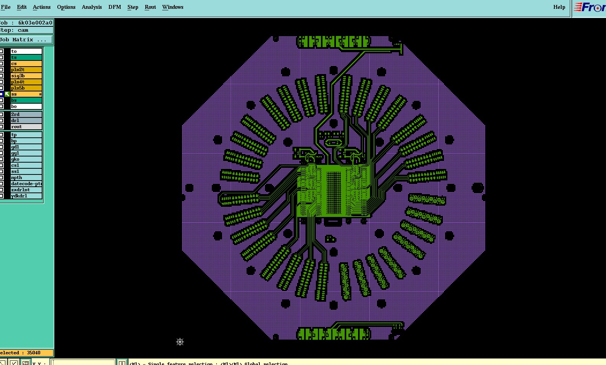Select the pln5b layer name
Image resolution: width=606 pixels, height=365 pixels.
pos(26,88)
